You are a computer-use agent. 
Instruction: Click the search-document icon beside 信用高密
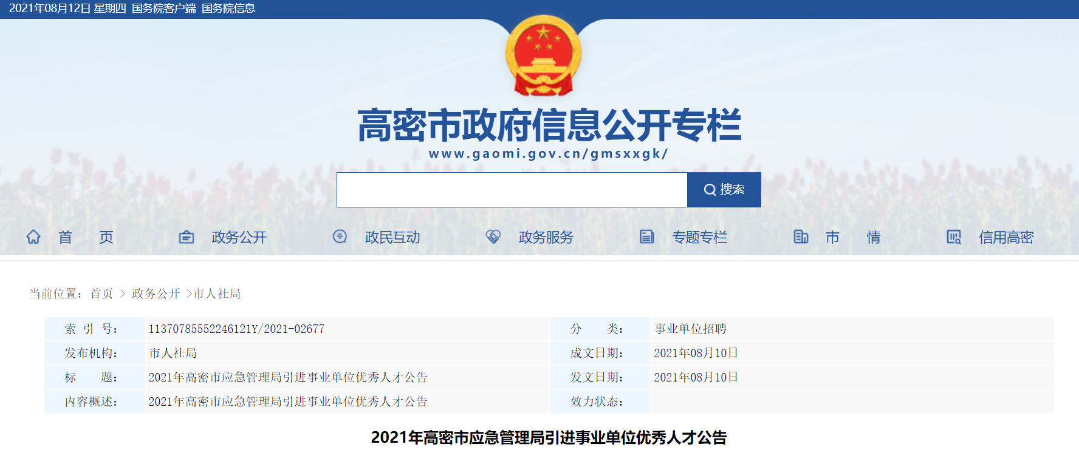pyautogui.click(x=954, y=237)
